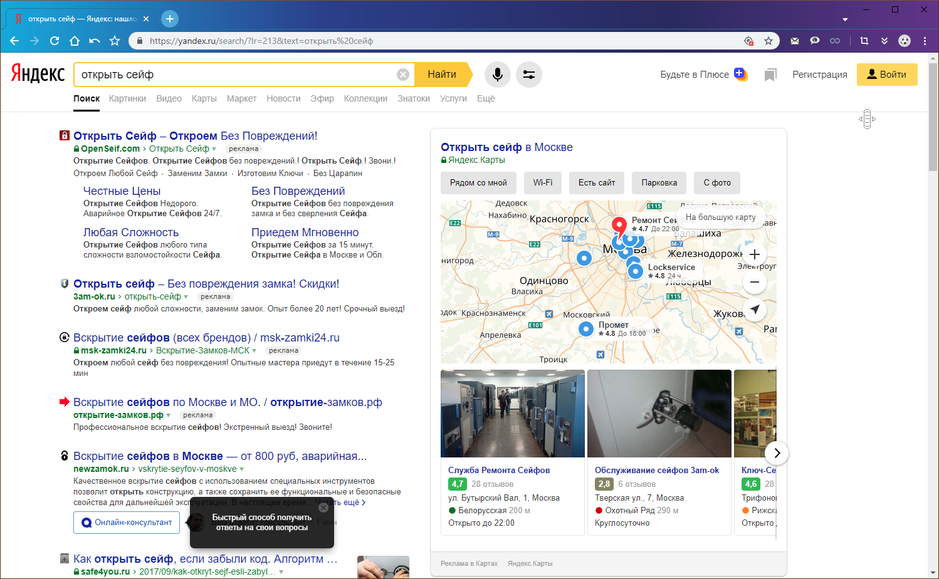Open search settings sliders icon
The height and width of the screenshot is (579, 939).
[529, 75]
